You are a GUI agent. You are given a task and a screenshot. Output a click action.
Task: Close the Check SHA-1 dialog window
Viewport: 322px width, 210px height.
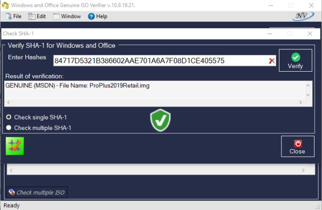tap(310, 34)
